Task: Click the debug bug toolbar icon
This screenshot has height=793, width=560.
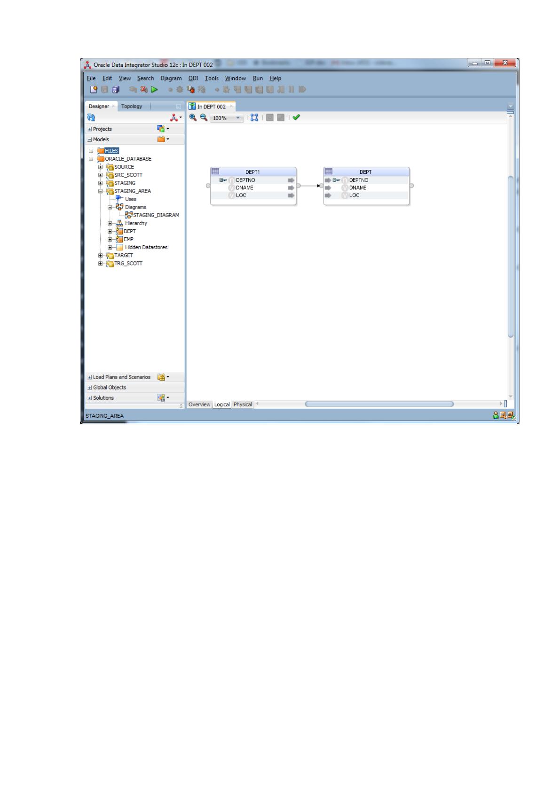Action: (x=180, y=89)
